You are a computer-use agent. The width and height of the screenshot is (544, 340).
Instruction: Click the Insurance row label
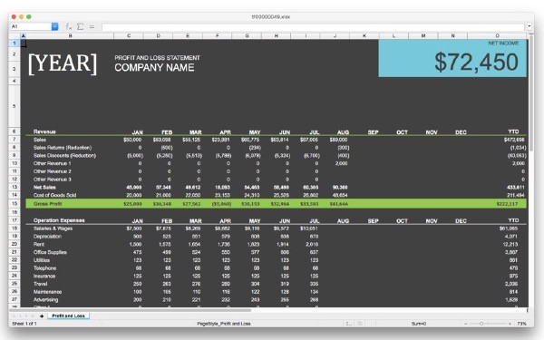coord(44,277)
